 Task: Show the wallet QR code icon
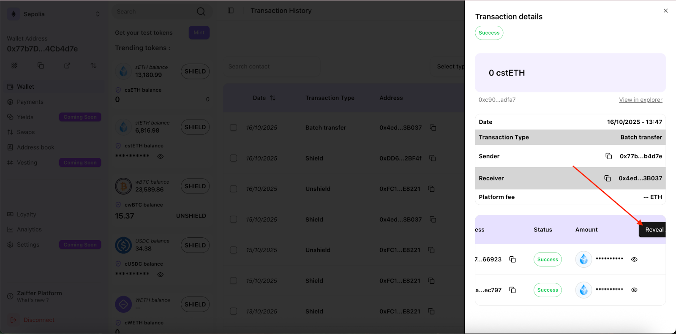click(14, 65)
